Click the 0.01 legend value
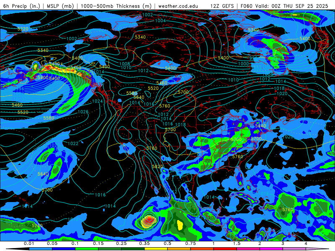 click(x=29, y=243)
